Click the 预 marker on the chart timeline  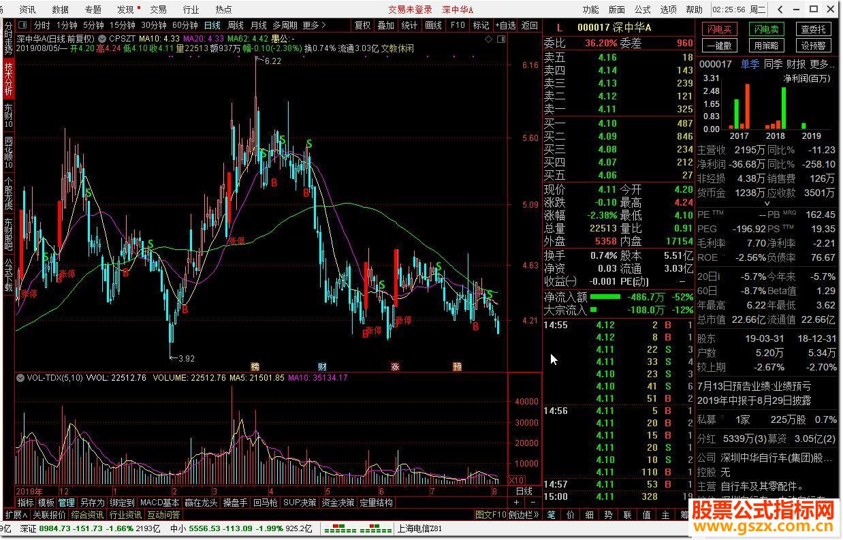coord(458,366)
